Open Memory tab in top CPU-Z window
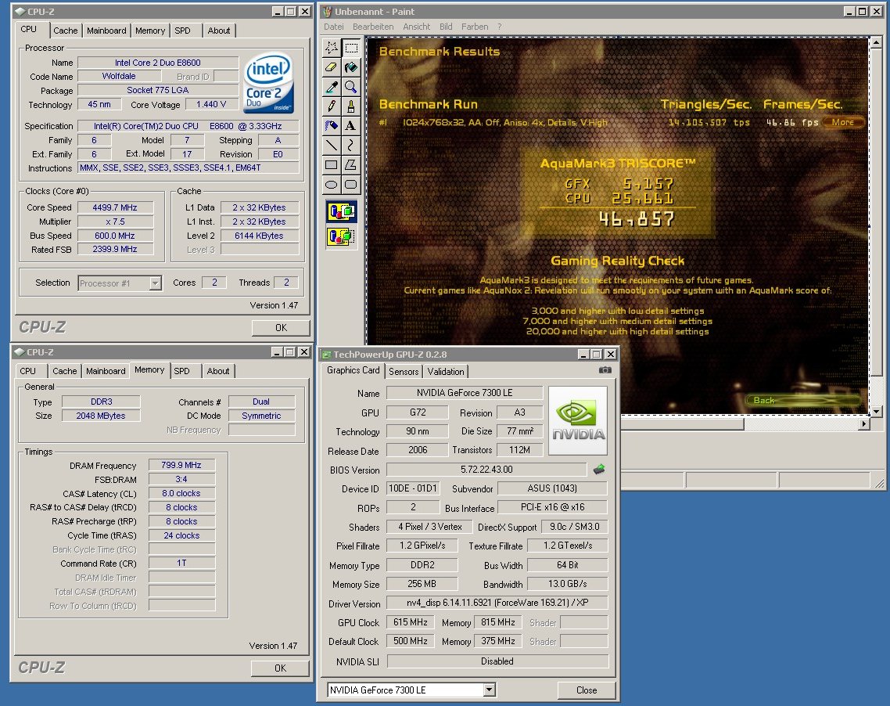Viewport: 890px width, 706px height. coord(150,31)
